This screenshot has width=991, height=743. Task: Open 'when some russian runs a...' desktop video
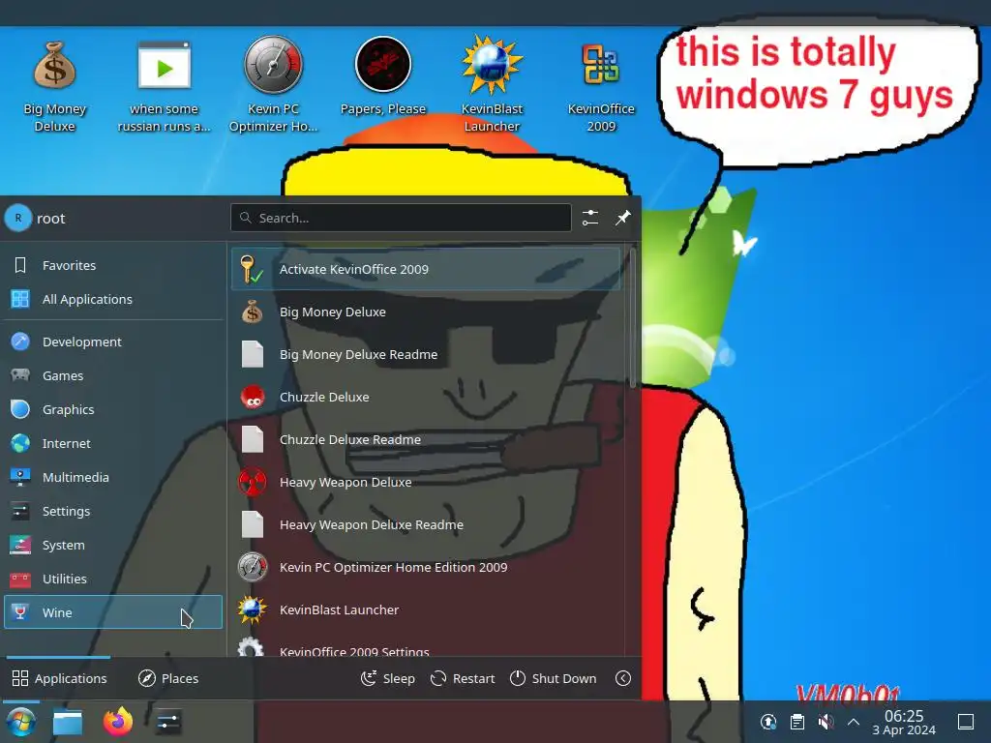164,85
